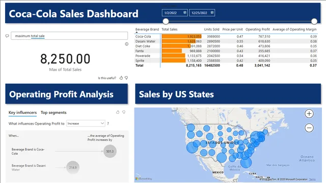Click the start date field 1/2/2022
The image size is (326, 183).
click(x=175, y=13)
